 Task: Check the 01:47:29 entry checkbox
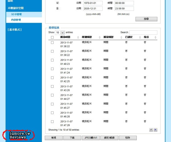pos(52,122)
